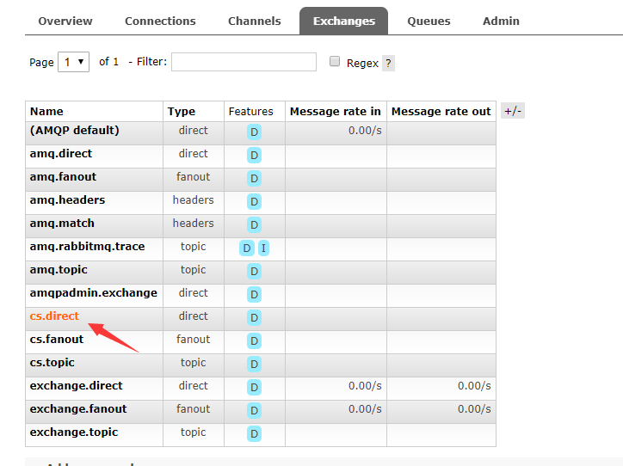Screen dimensions: 623x466
Task: Open the Overview tab
Action: [x=65, y=21]
